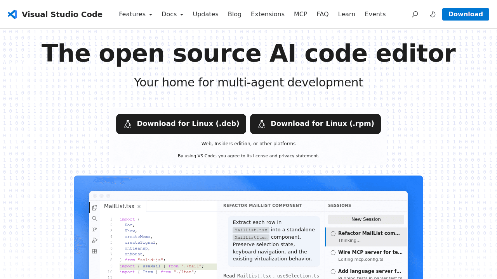The image size is (497, 279).
Task: Click the blue Download button in header
Action: click(x=466, y=14)
